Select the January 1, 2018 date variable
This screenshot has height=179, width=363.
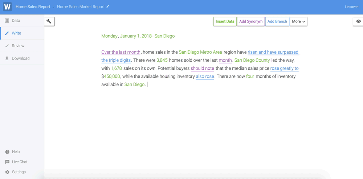[x=136, y=36]
